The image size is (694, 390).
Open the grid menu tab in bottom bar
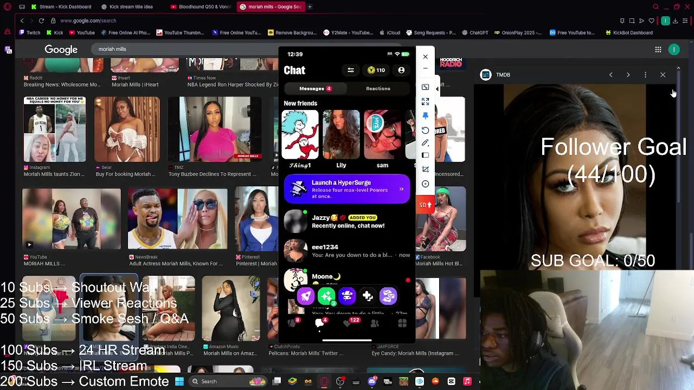click(402, 323)
